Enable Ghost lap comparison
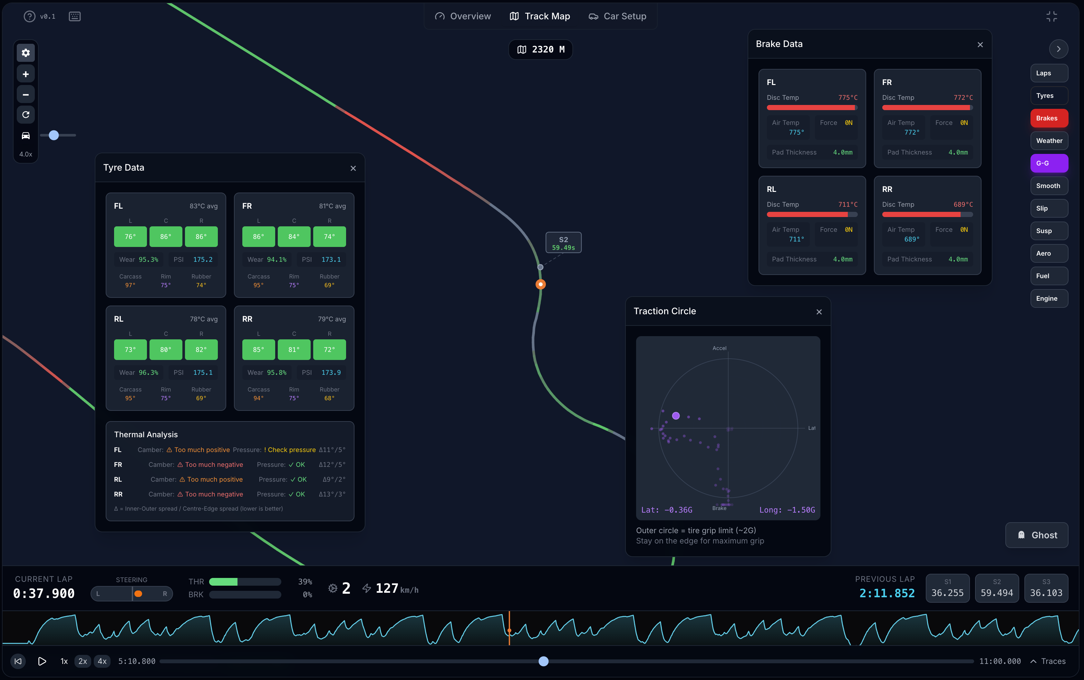This screenshot has width=1084, height=680. point(1036,535)
